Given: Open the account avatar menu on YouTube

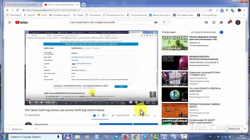Looking at the screenshot, I should (238, 23).
